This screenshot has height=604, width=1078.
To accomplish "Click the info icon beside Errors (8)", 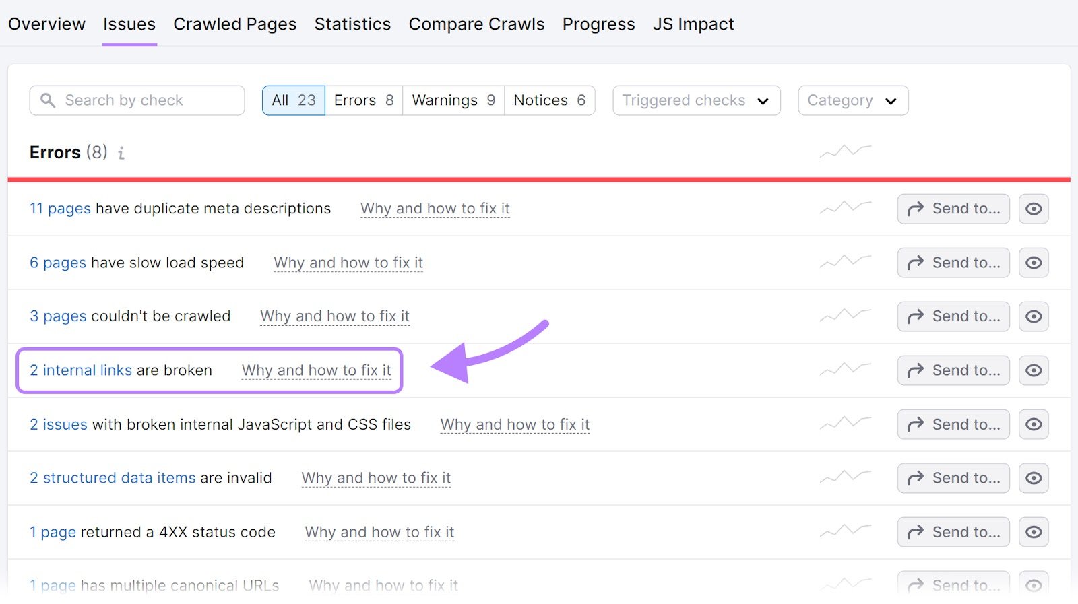I will (x=121, y=153).
